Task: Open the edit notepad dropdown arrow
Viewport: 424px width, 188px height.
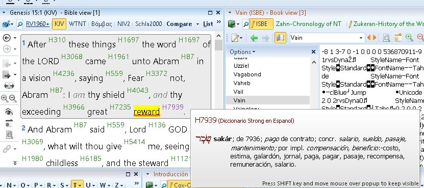Action: click(241, 38)
